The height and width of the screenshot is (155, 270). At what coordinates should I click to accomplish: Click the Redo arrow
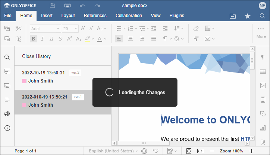(x=97, y=6)
